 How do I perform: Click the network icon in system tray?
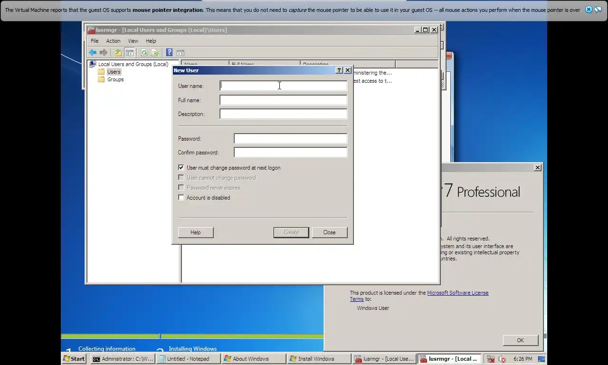491,359
